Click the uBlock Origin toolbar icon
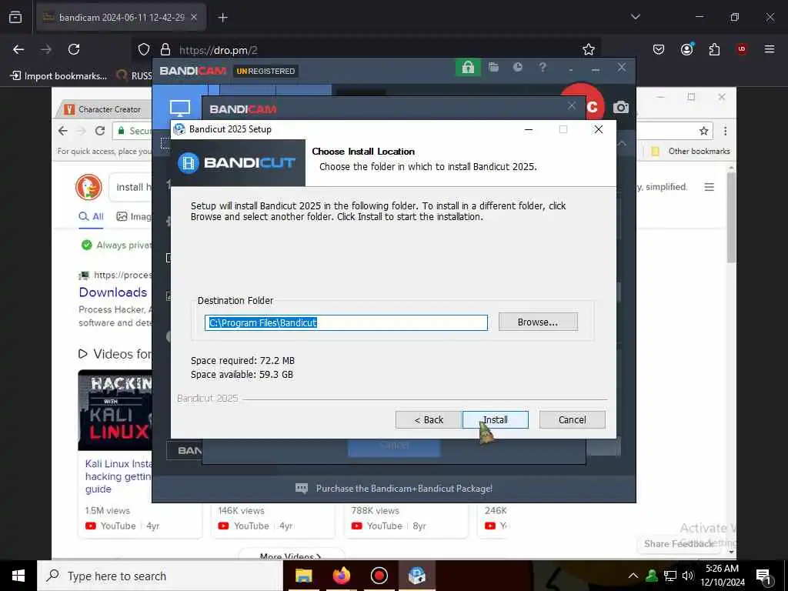Screen dimensions: 788x591 click(742, 49)
